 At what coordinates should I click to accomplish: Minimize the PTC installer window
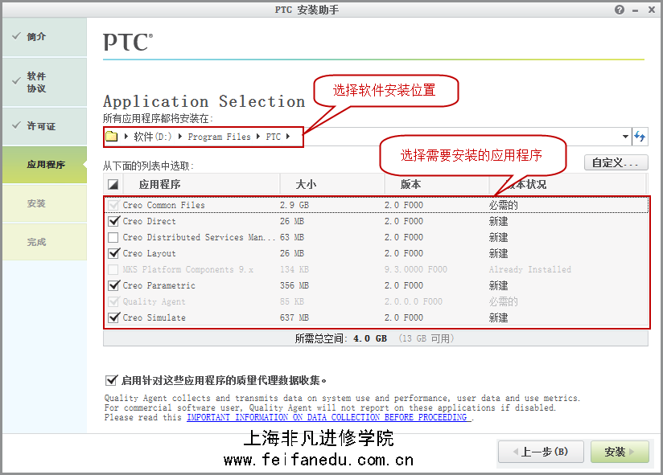click(635, 10)
